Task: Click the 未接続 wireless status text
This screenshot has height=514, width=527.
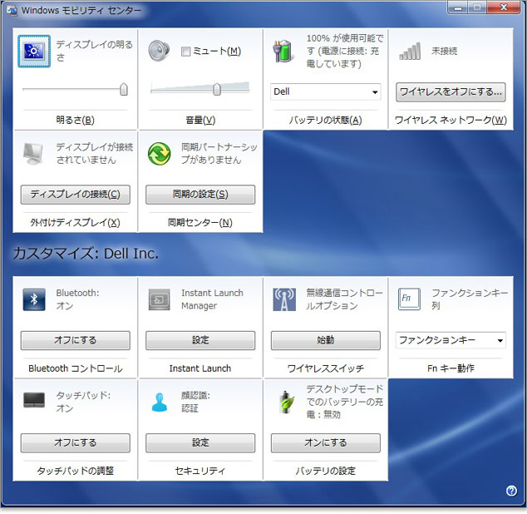Action: coord(444,51)
